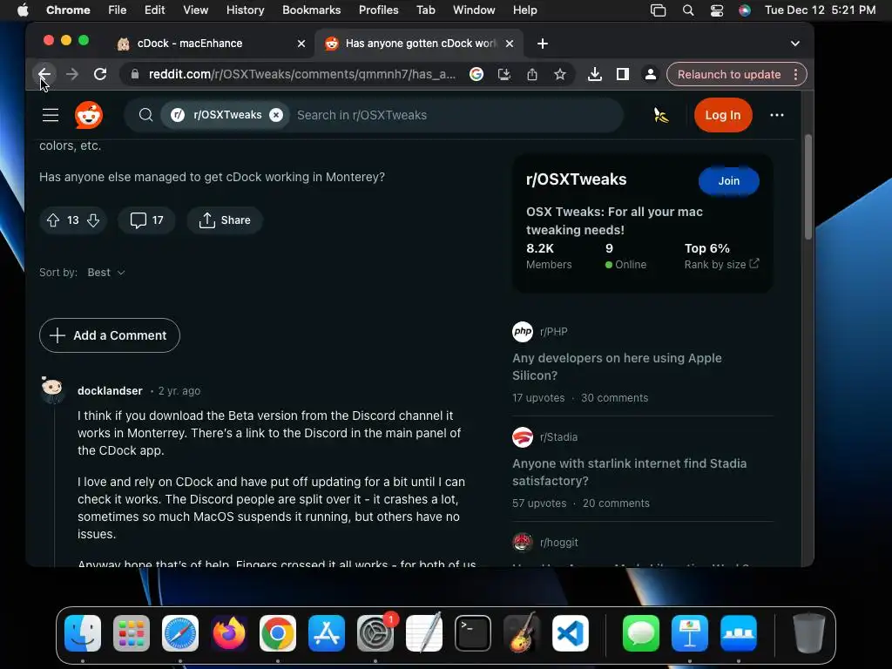Open the Sort by Best dropdown
892x669 pixels.
click(x=105, y=273)
